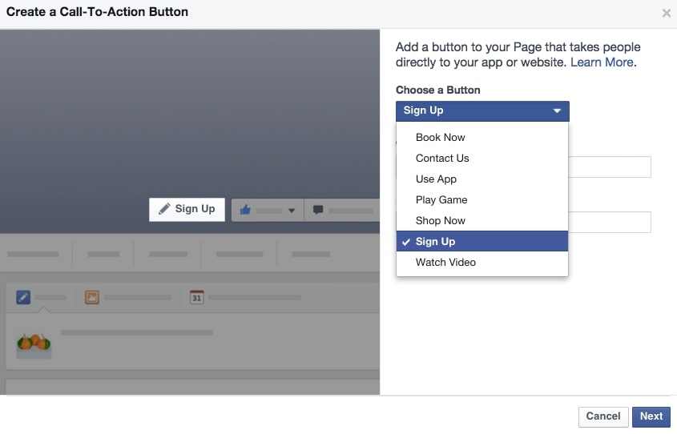This screenshot has height=434, width=677.
Task: Click the thumbs-up Like icon
Action: (245, 210)
